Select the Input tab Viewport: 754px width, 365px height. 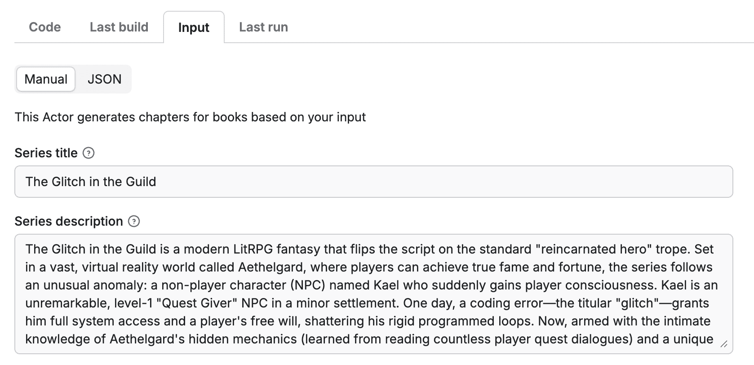(194, 27)
